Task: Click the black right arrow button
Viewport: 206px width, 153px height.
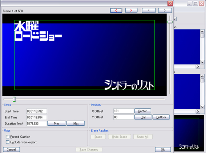Action: pyautogui.click(x=165, y=11)
